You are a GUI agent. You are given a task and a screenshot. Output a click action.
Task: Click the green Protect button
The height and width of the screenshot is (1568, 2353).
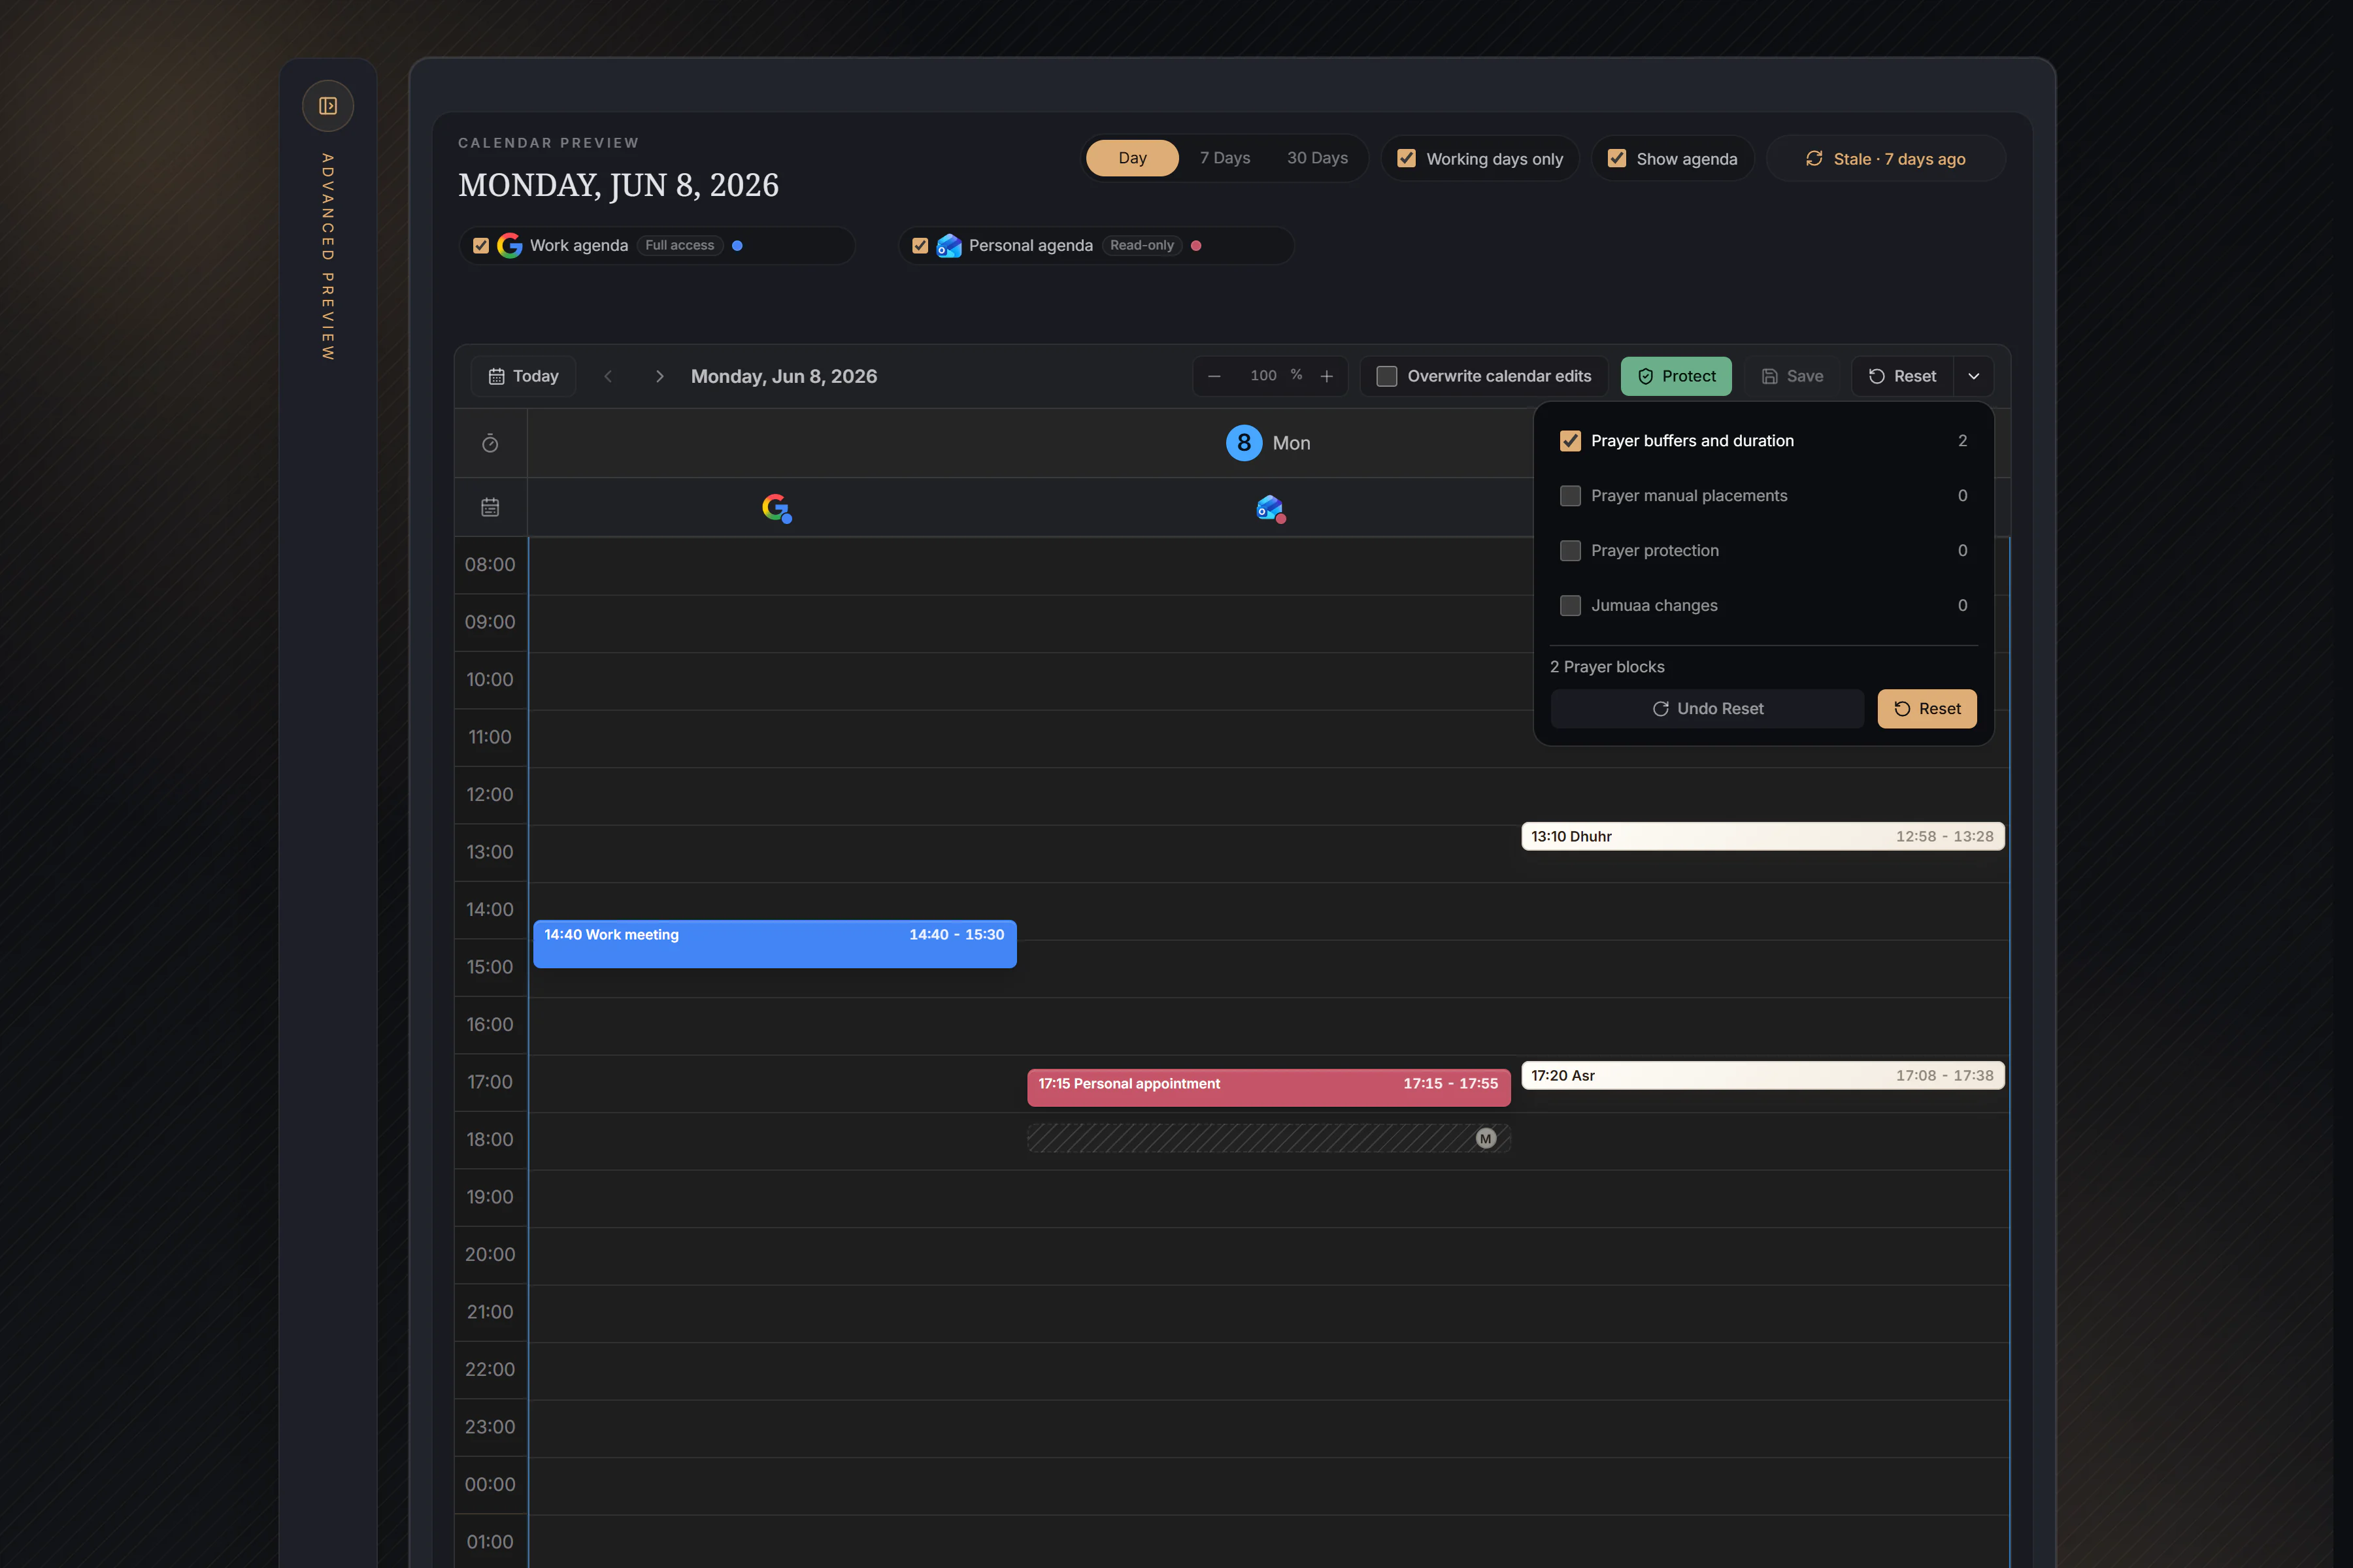(x=1676, y=376)
